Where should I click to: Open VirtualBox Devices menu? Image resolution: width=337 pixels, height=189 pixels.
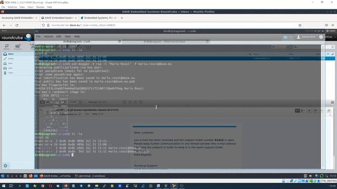tap(40, 7)
